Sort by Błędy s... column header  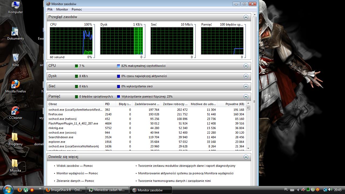click(x=124, y=104)
